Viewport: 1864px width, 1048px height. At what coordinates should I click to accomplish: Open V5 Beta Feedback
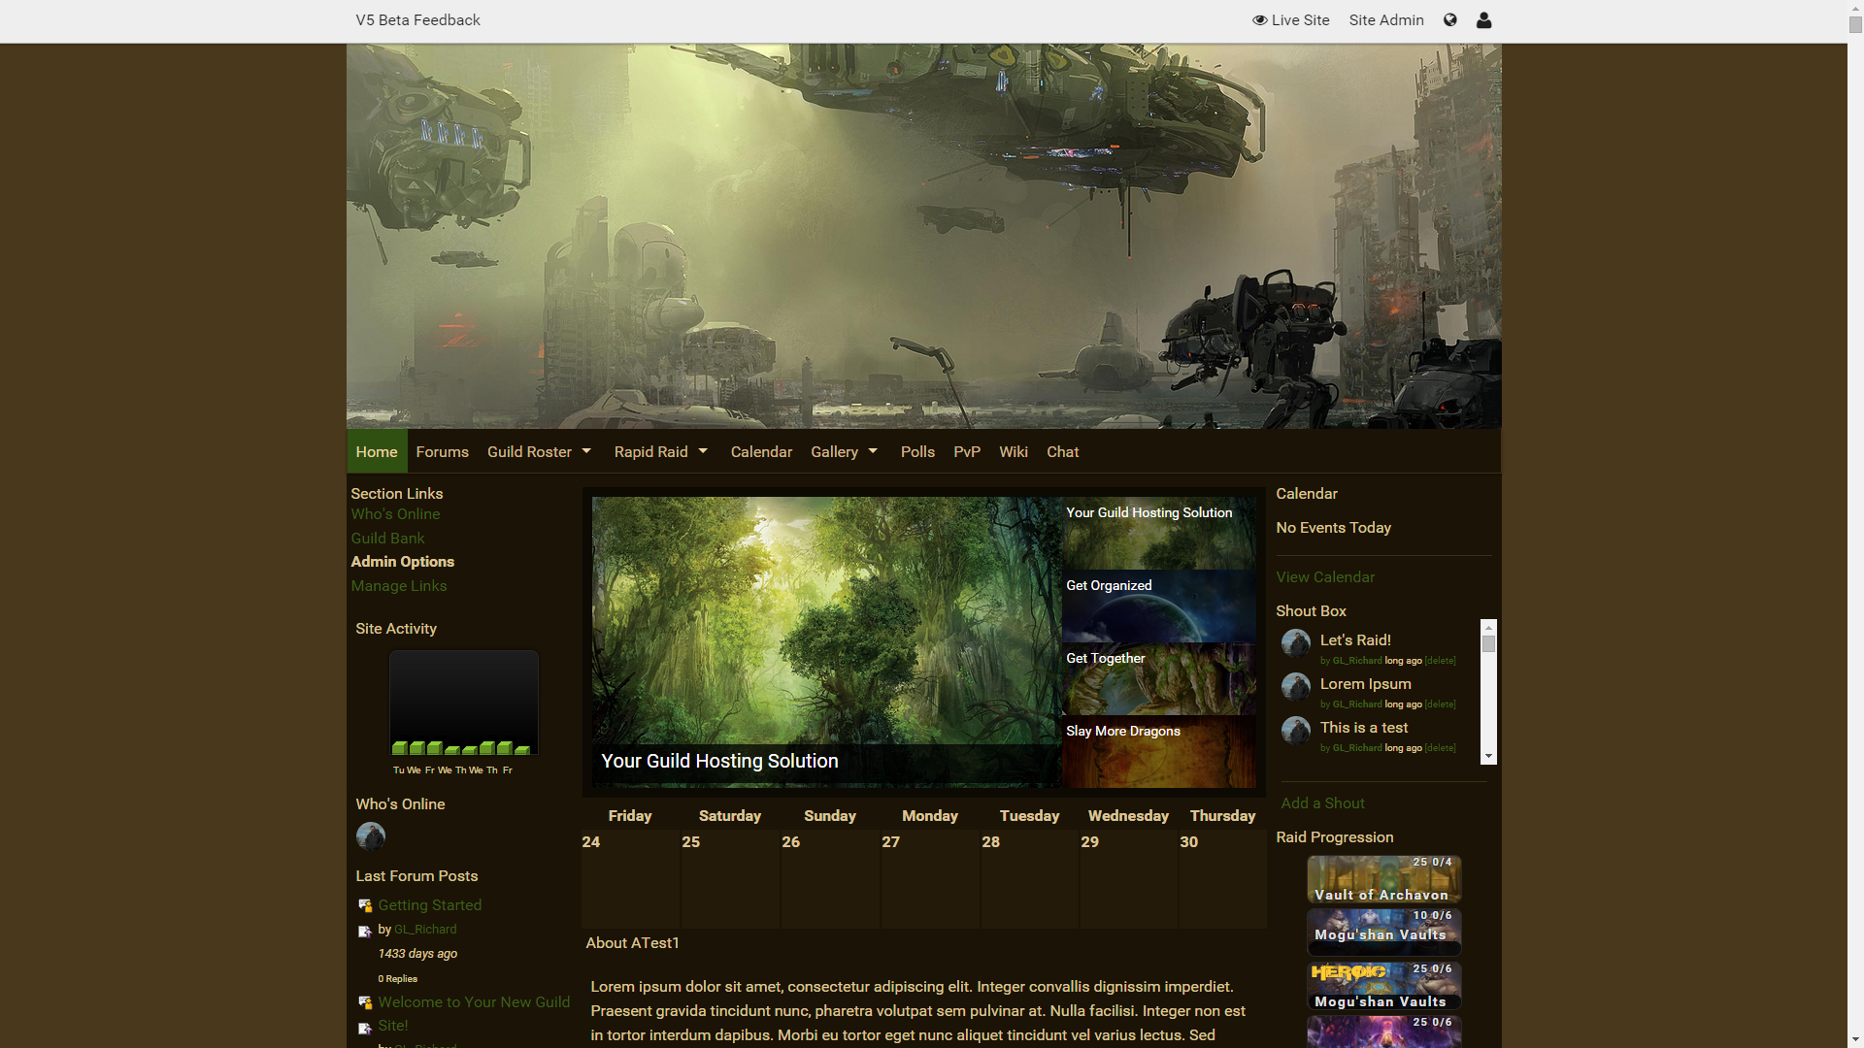coord(417,19)
